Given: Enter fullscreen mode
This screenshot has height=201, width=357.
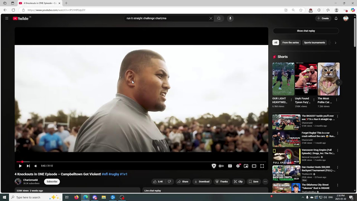Looking at the screenshot, I should (x=262, y=166).
